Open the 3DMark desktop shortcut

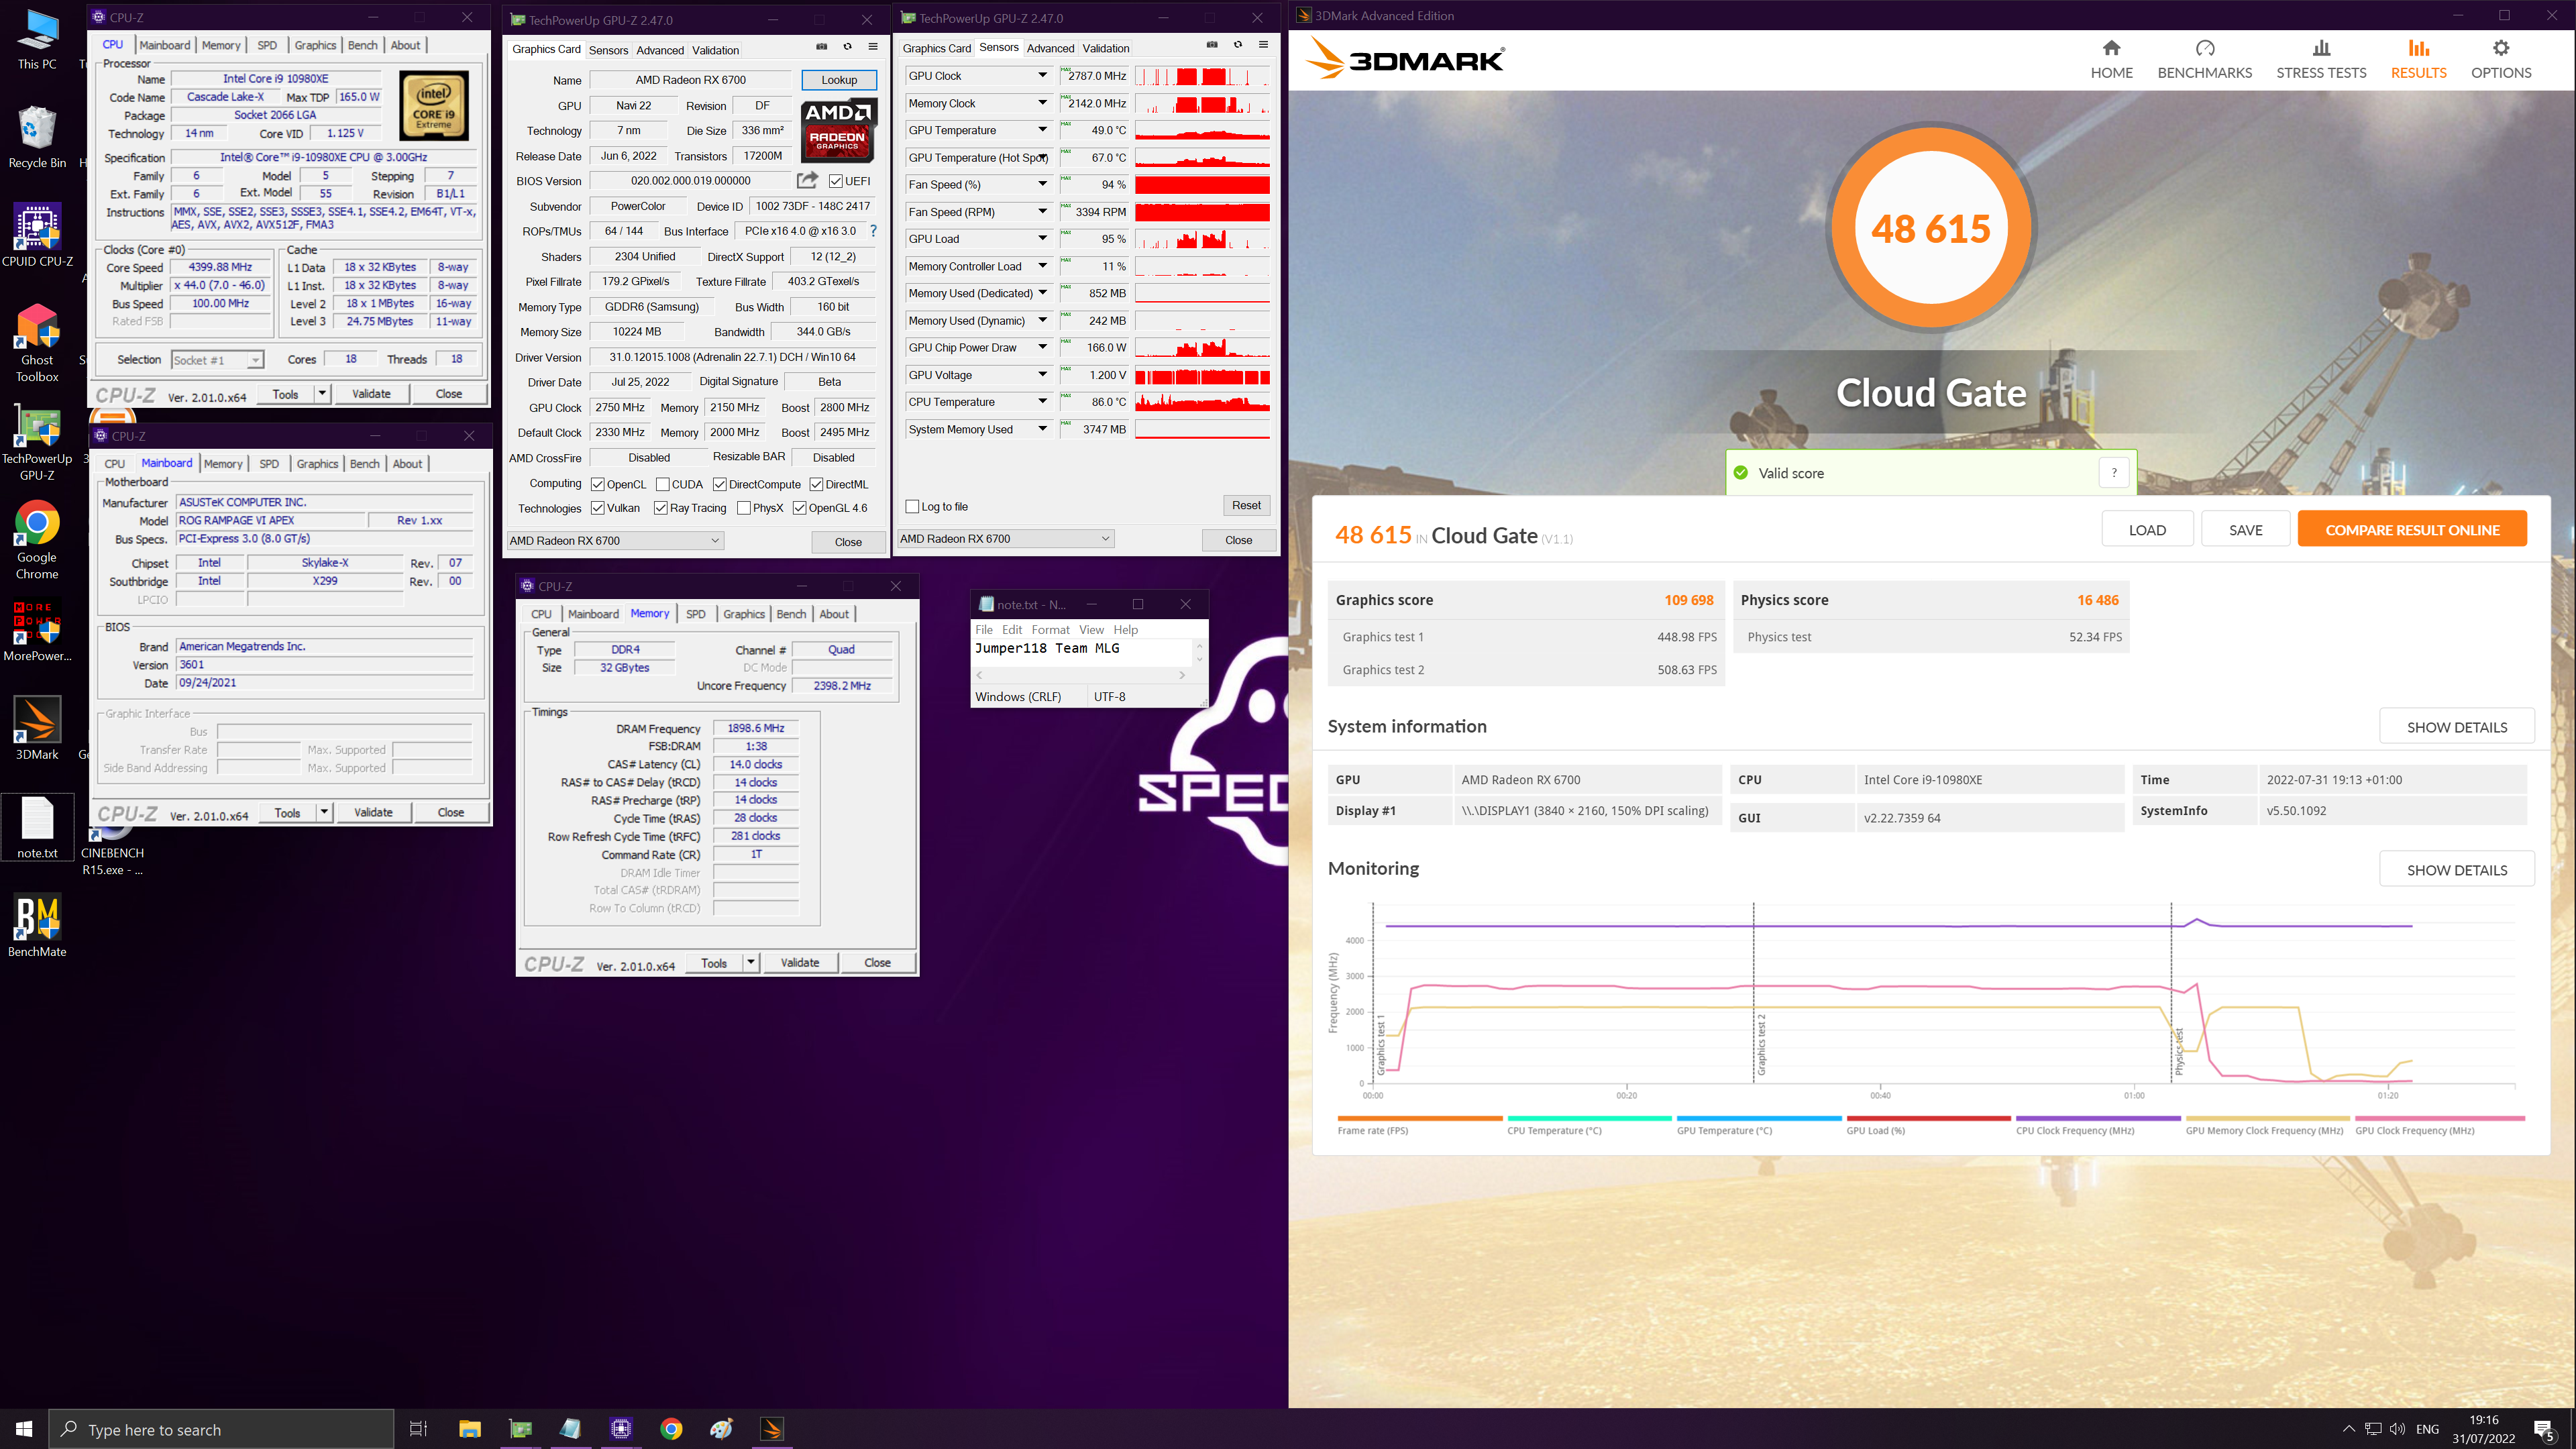point(37,728)
